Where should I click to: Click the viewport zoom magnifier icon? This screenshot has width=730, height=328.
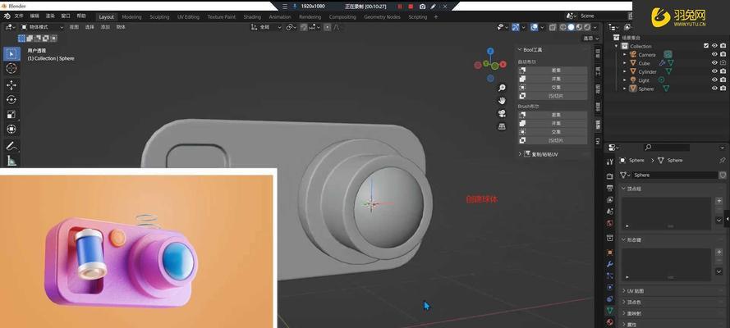(502, 88)
